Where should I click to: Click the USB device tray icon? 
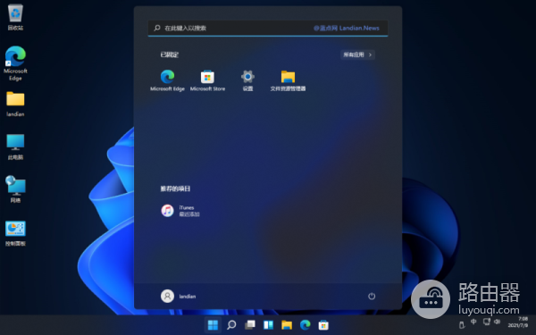click(x=462, y=324)
